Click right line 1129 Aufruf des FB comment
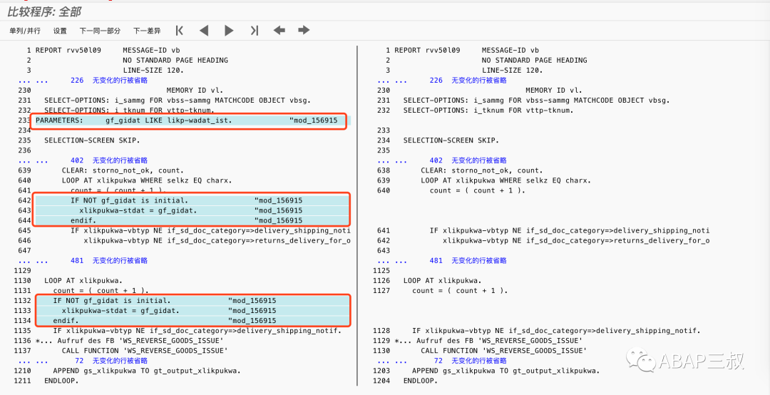This screenshot has height=395, width=770. click(x=489, y=341)
